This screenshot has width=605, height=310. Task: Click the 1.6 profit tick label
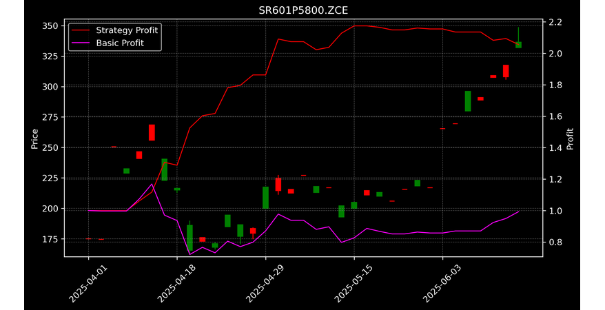pos(554,116)
